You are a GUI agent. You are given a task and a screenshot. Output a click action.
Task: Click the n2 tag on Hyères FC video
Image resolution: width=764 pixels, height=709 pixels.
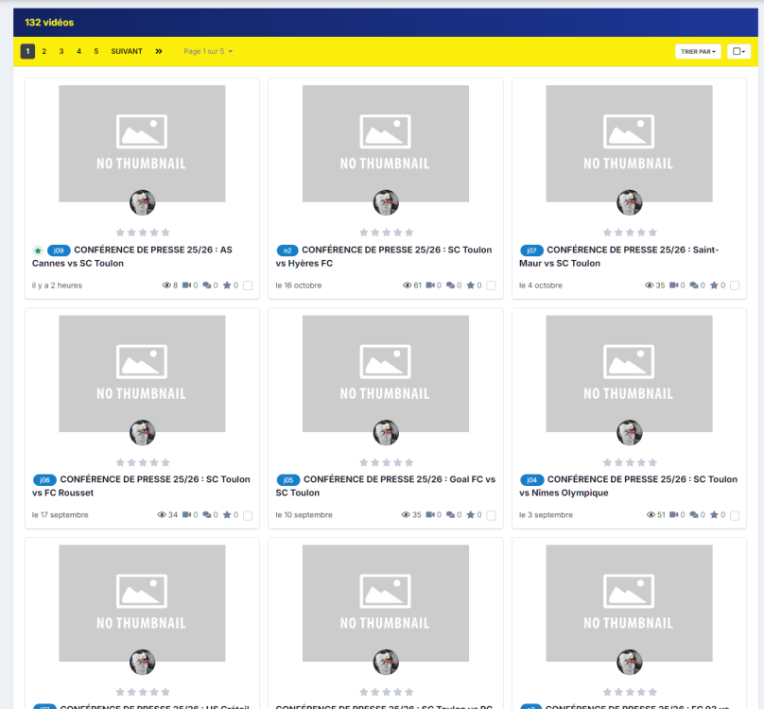point(287,251)
